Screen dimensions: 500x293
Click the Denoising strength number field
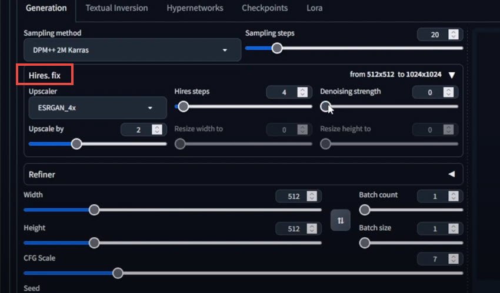(x=435, y=92)
